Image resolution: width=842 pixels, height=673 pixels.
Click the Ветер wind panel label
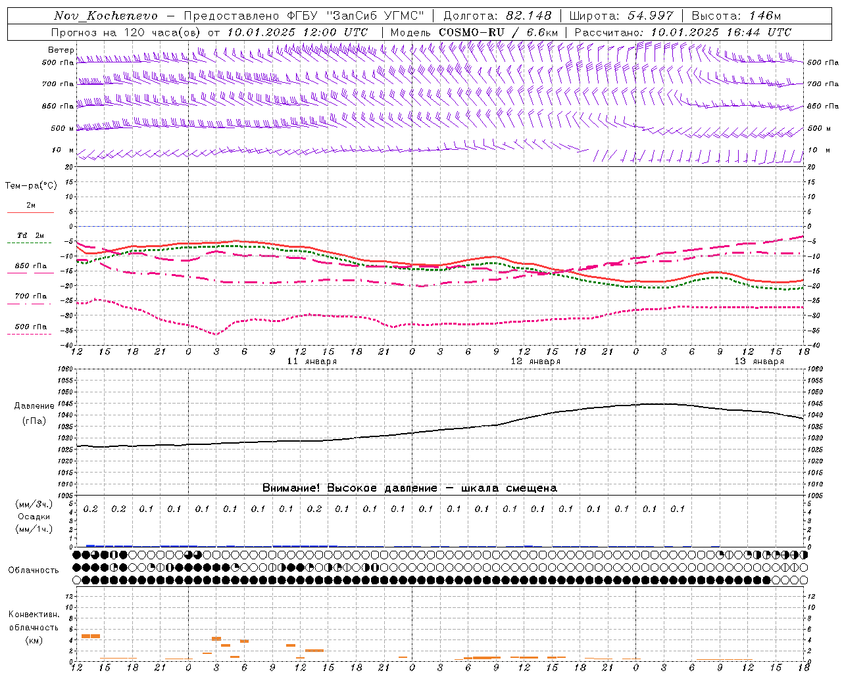[x=61, y=50]
